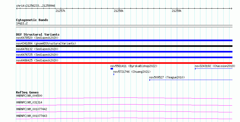Click the blue bar of nsv6476725

[124, 57]
